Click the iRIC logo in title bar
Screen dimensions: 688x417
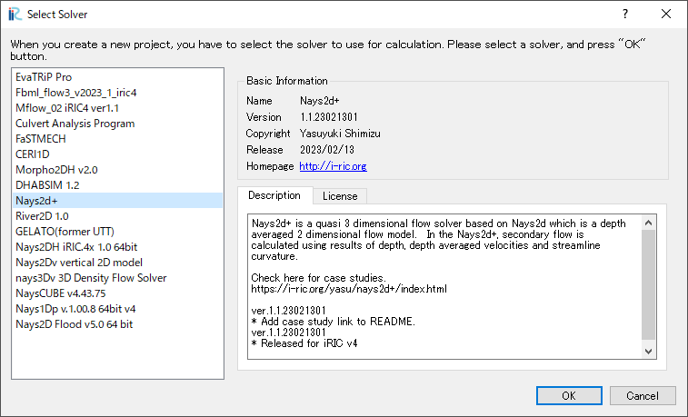point(15,14)
